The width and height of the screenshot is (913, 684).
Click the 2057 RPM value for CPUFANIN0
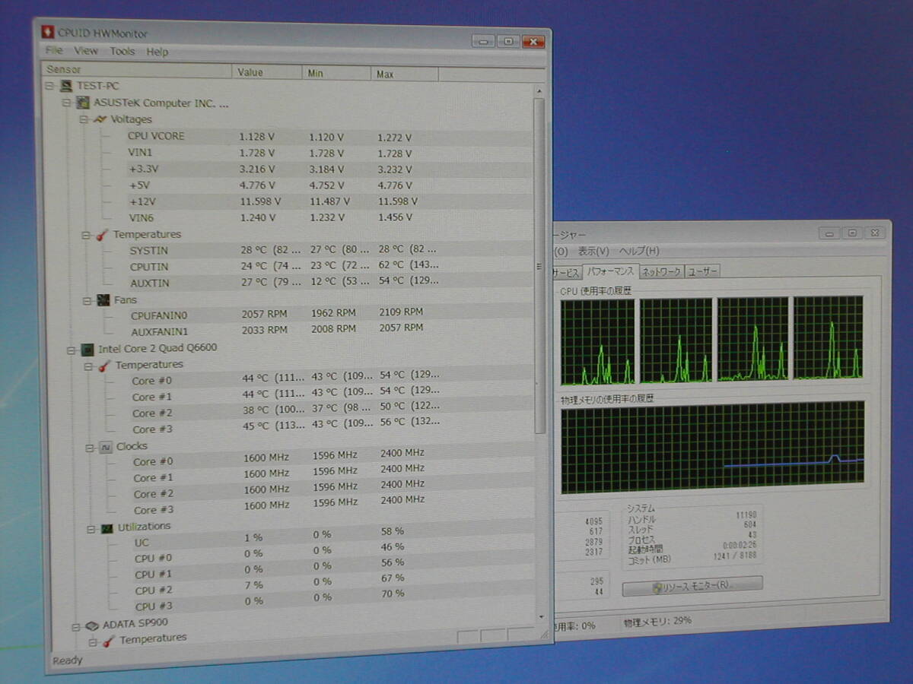(265, 314)
